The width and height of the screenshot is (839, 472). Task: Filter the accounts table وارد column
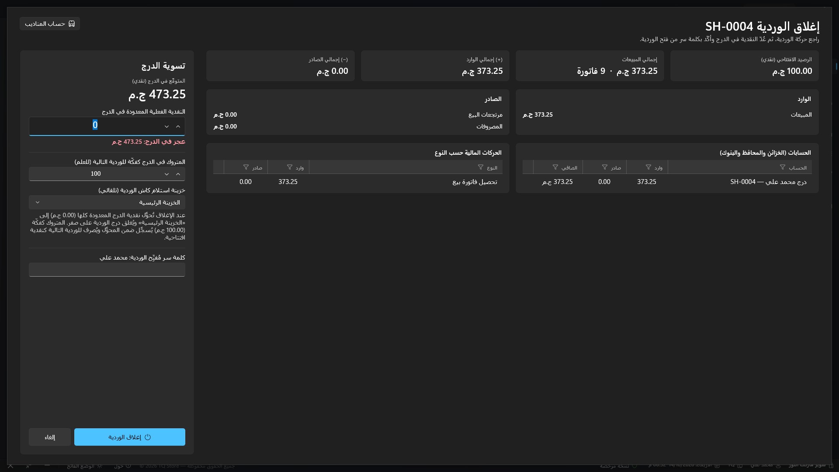pos(648,167)
